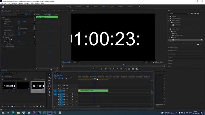The image size is (205, 115).
Task: Select the 01:00:04 sequence thumbnail in Project
Action: [x=9, y=86]
